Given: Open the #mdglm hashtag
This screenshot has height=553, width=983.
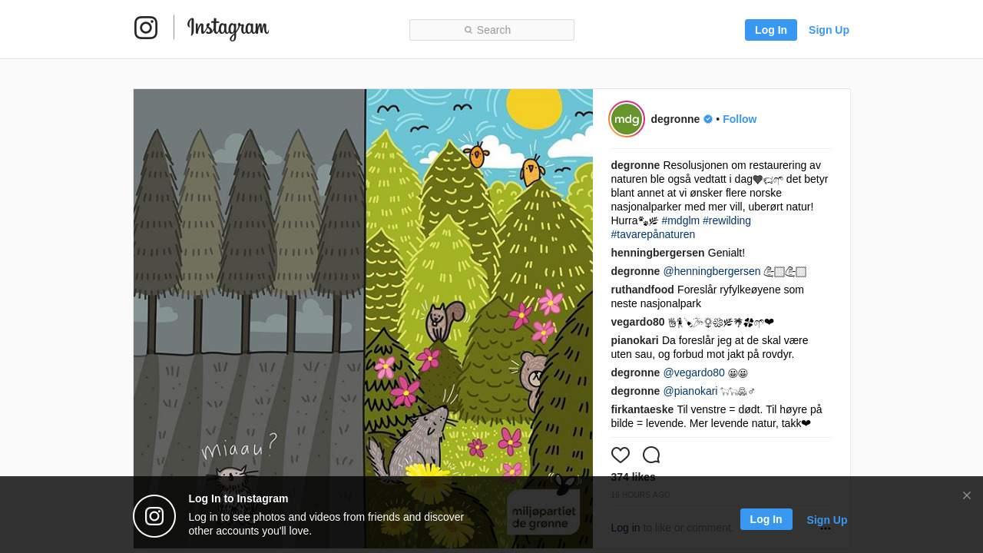Looking at the screenshot, I should tap(680, 220).
